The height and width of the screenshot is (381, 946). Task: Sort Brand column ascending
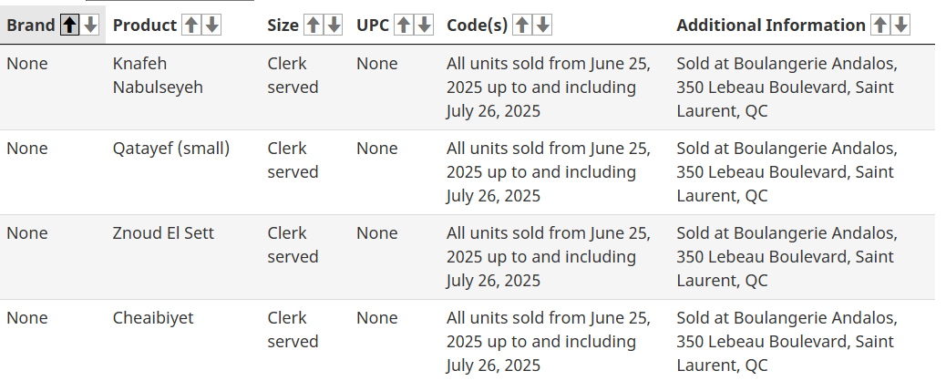(x=70, y=26)
